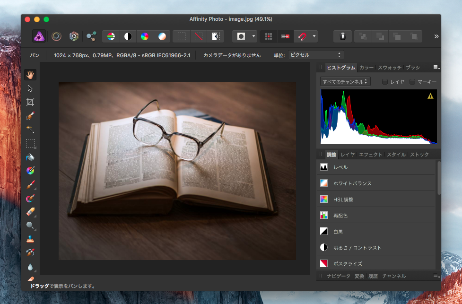Pick the Flood Fill bucket tool

coord(30,157)
